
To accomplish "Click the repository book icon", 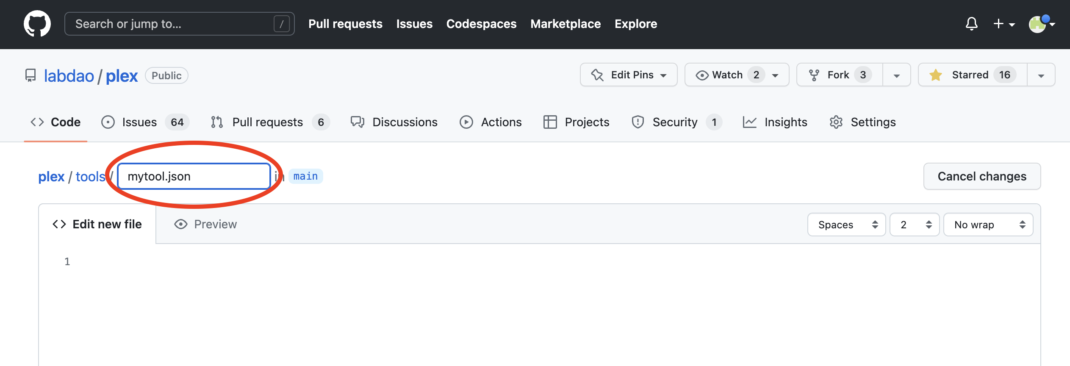I will pyautogui.click(x=30, y=75).
